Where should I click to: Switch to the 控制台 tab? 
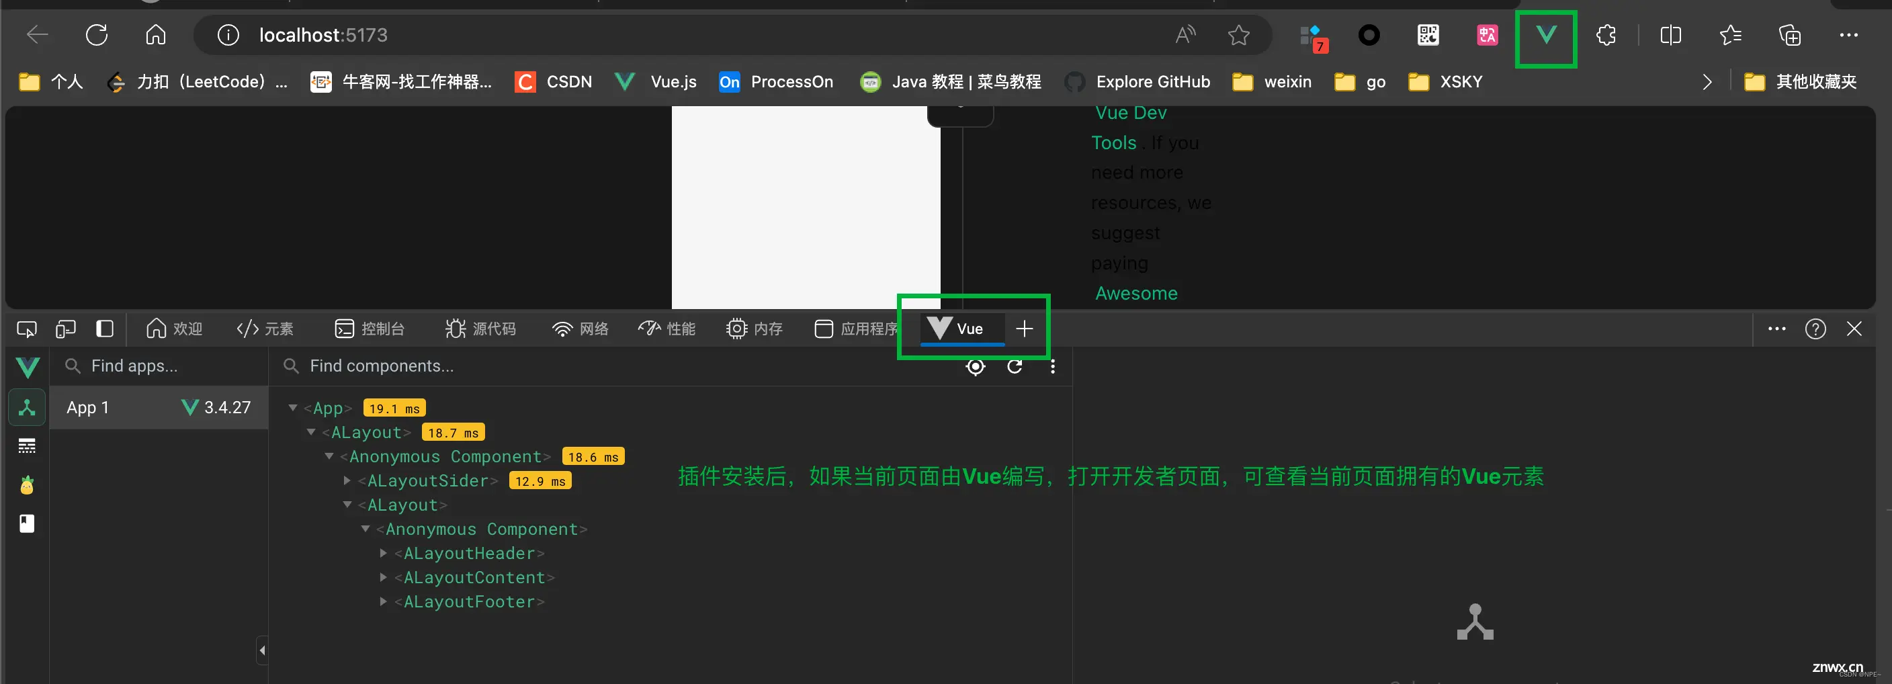click(x=370, y=329)
